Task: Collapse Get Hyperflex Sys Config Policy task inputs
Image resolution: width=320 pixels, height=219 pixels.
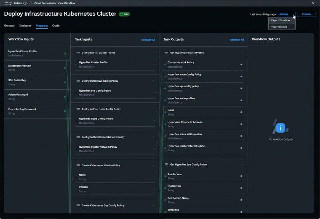Action: tap(153, 81)
